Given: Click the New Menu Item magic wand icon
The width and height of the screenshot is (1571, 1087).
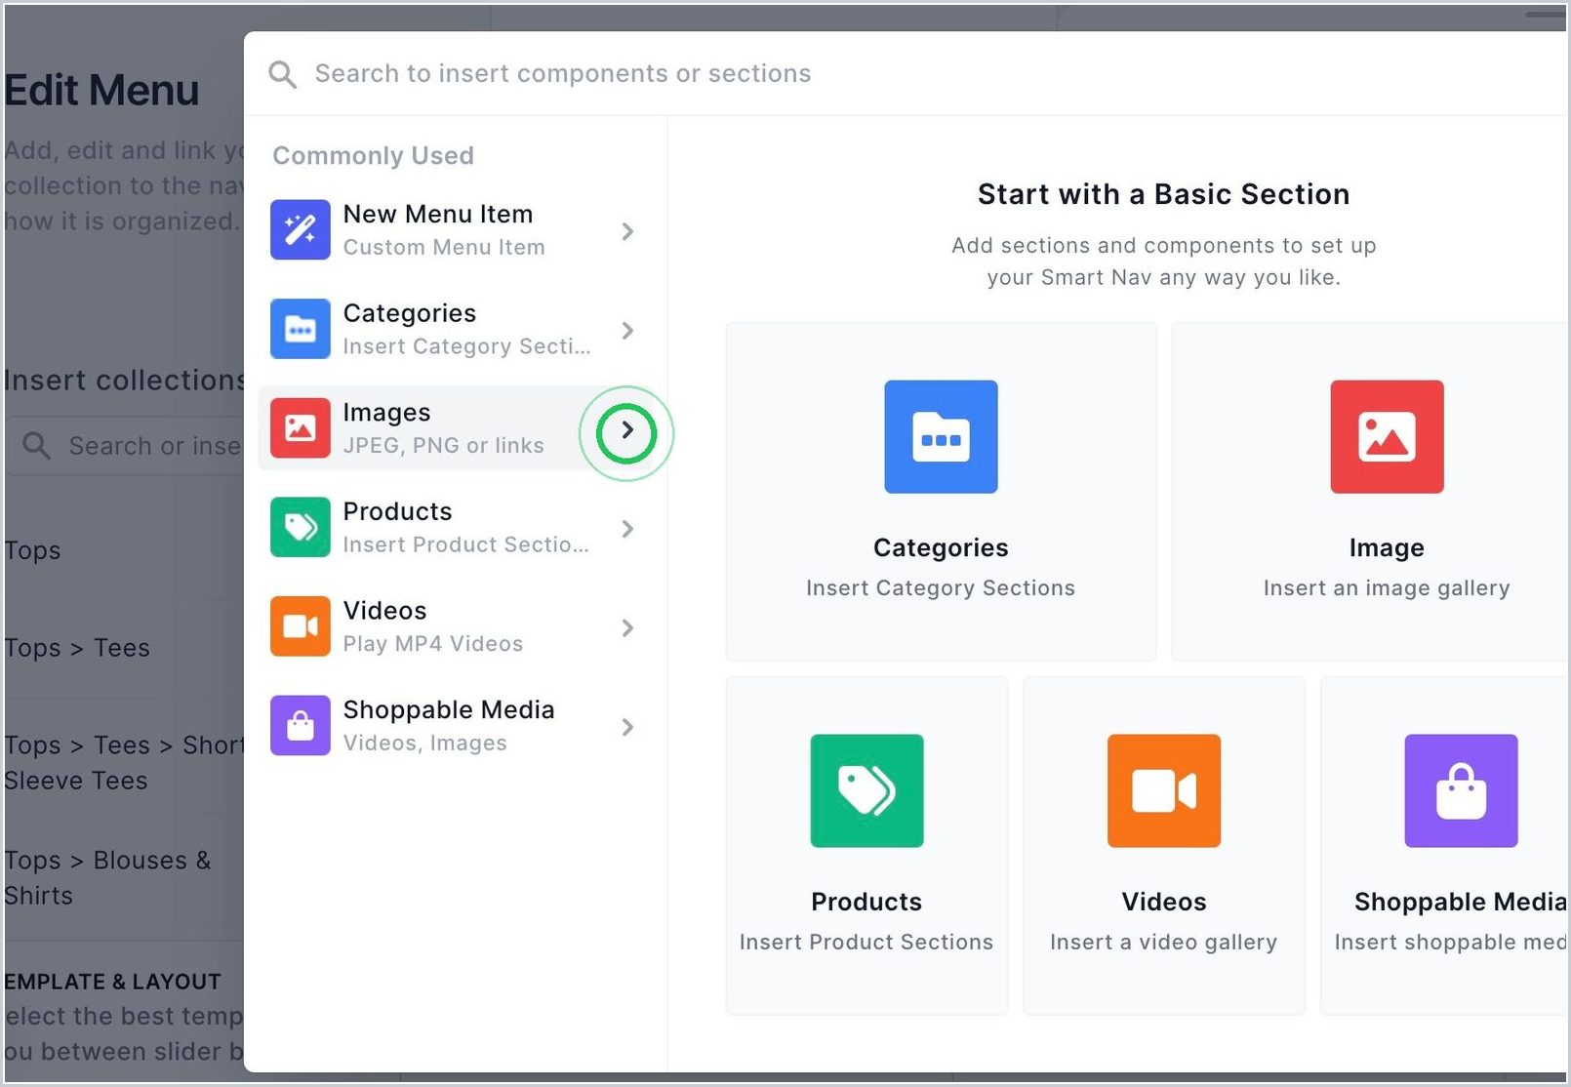Looking at the screenshot, I should tap(300, 230).
